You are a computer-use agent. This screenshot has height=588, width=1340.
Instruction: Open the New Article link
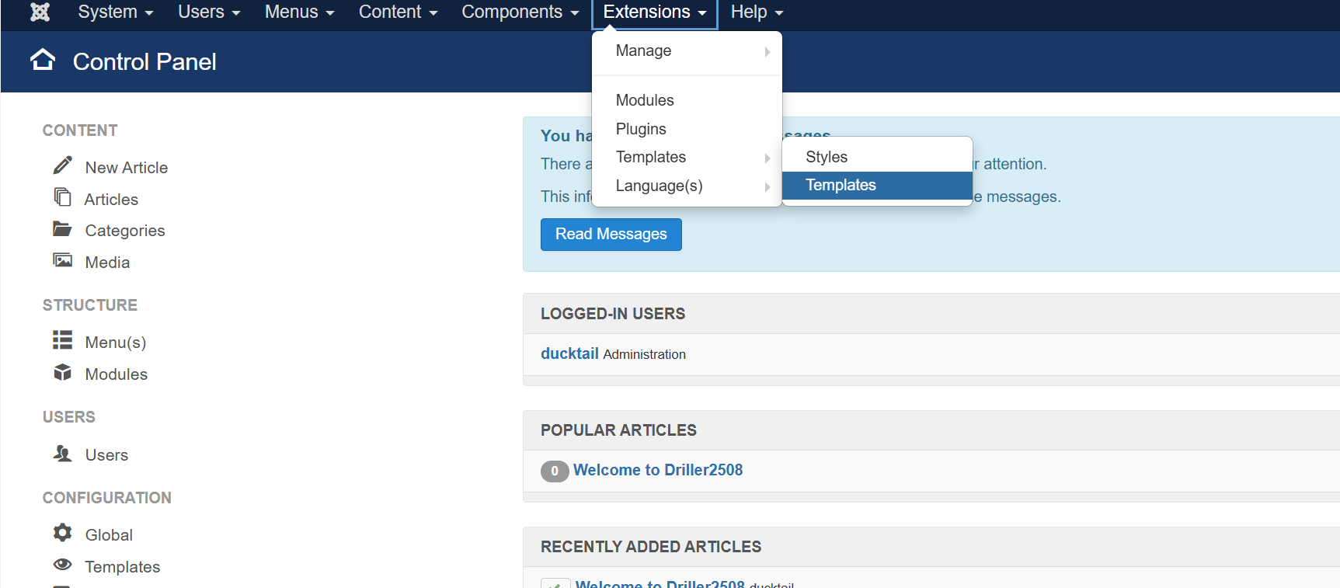tap(127, 168)
